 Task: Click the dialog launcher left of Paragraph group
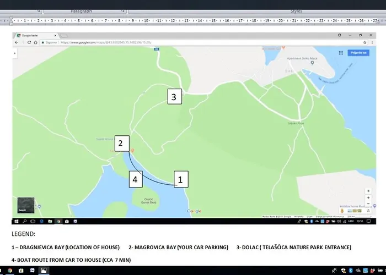tap(39, 11)
